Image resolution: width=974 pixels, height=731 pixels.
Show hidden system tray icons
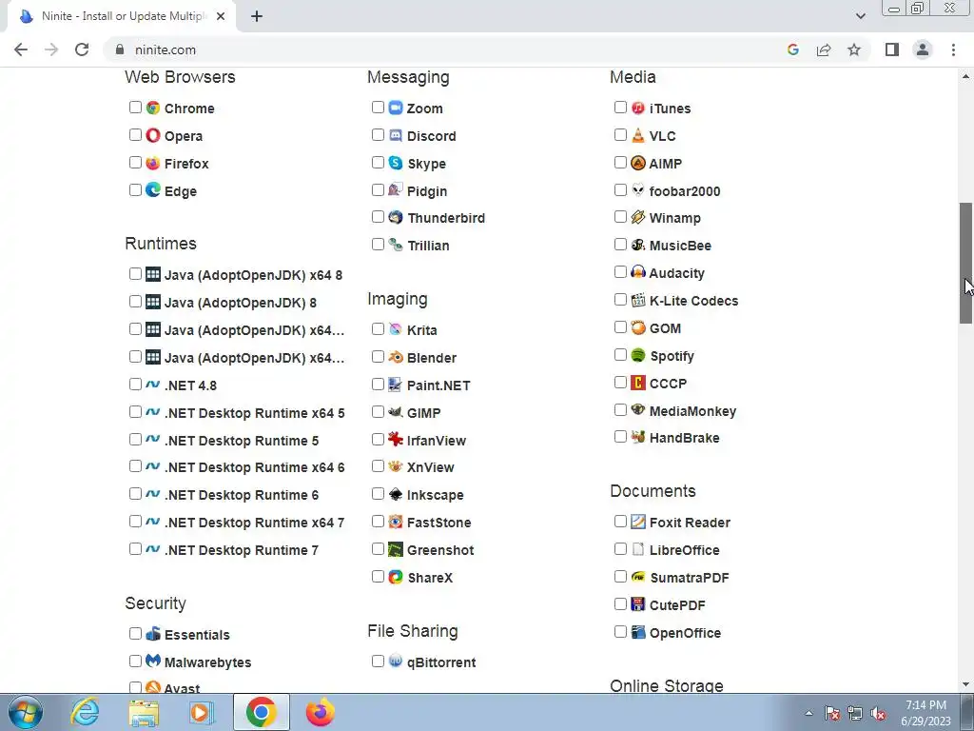[808, 713]
